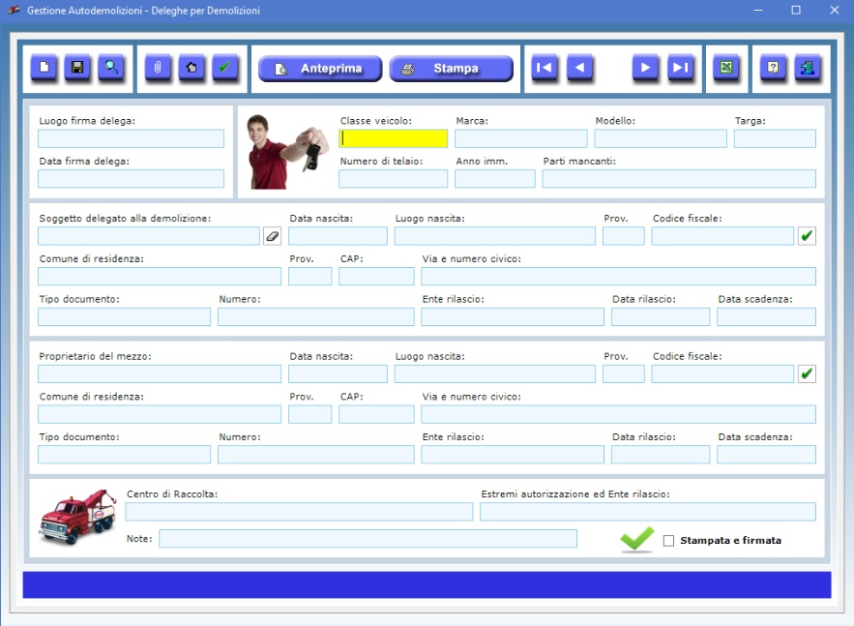This screenshot has width=854, height=626.
Task: Click the Parti mancanti field
Action: coord(679,179)
